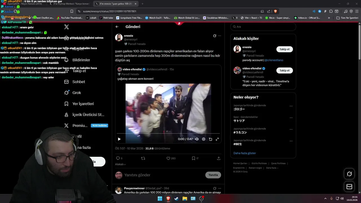Viewport: 361px width, 203px height.
Task: Open the Brave Shields icon in address bar
Action: click(276, 11)
